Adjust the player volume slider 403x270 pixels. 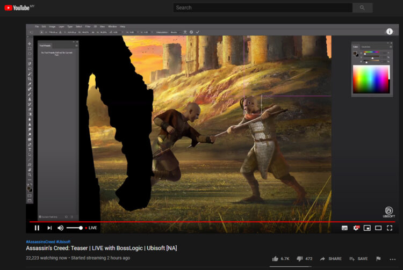click(x=75, y=228)
